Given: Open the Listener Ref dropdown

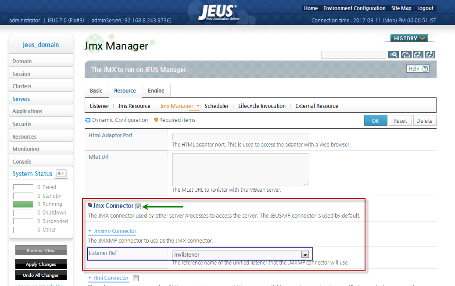Looking at the screenshot, I should (x=305, y=255).
